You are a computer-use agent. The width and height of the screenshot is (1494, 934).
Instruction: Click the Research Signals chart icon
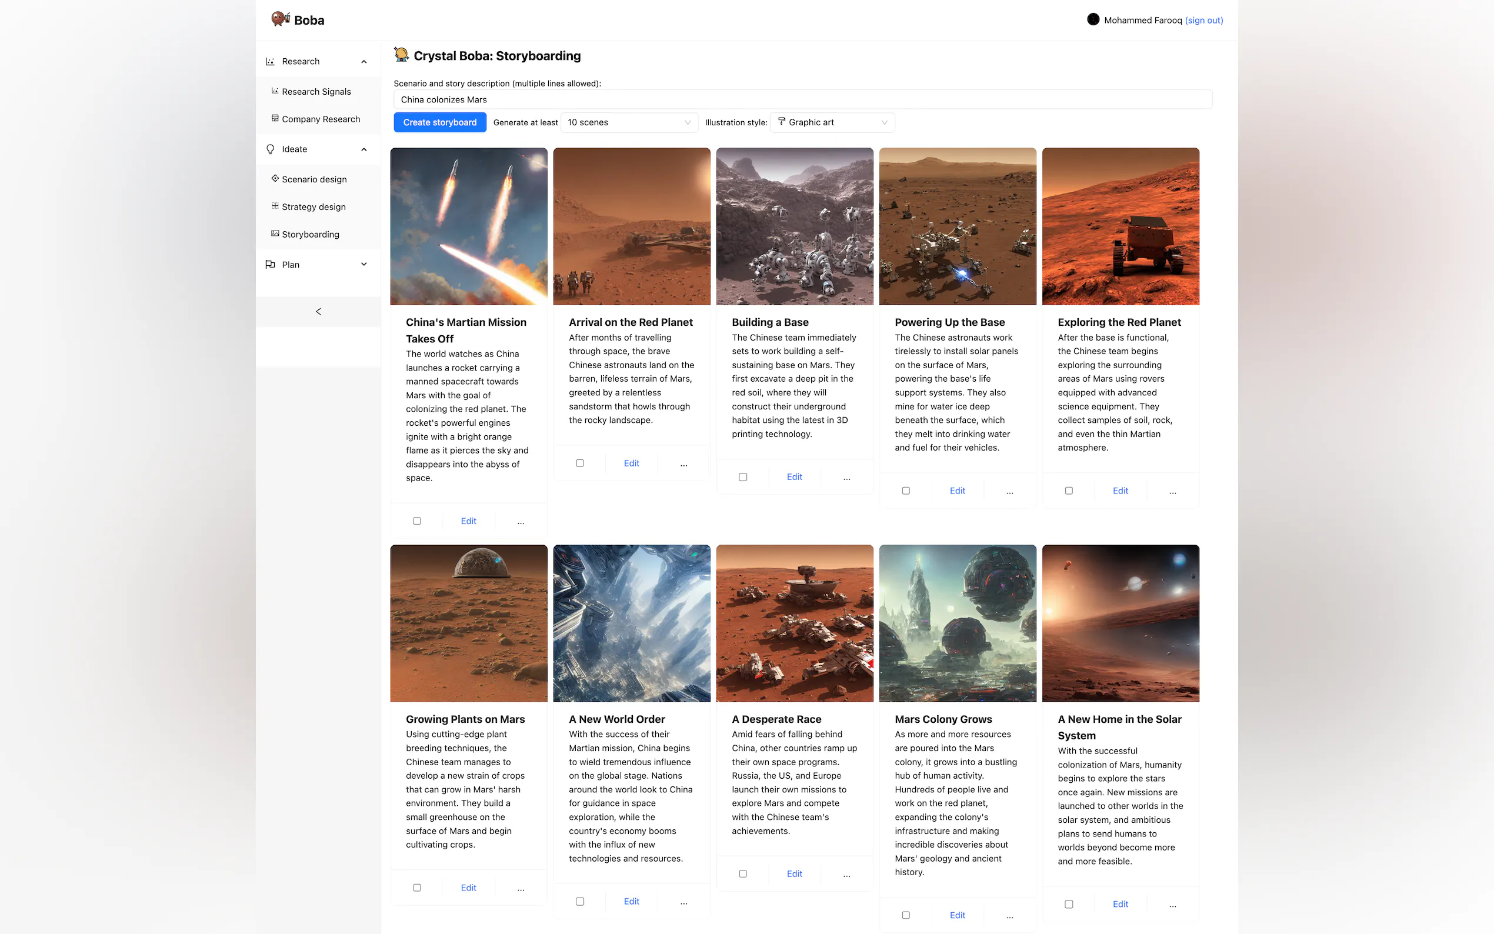tap(275, 91)
